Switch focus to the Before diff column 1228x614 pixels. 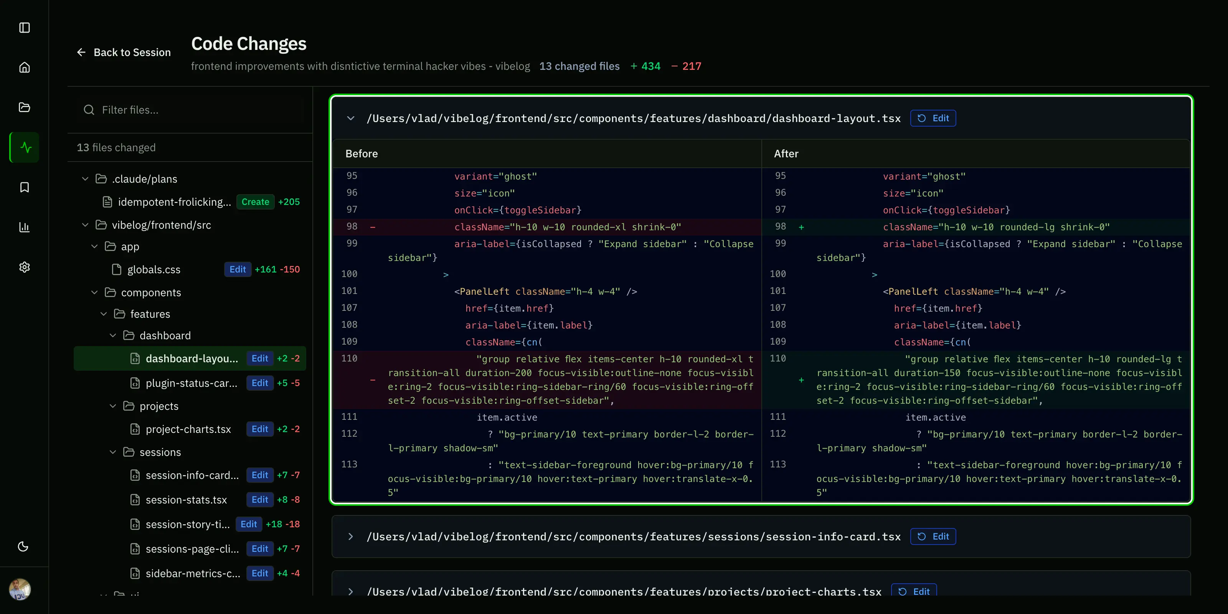tap(361, 153)
